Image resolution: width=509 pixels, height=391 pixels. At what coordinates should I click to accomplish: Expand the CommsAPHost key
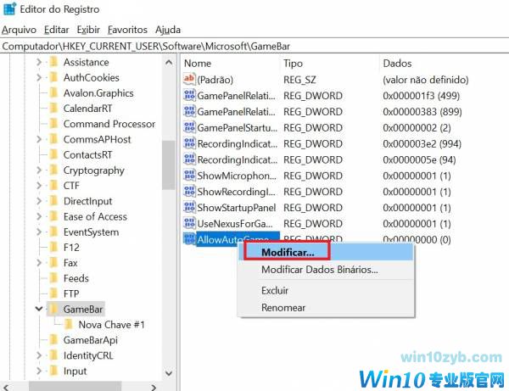pos(39,139)
